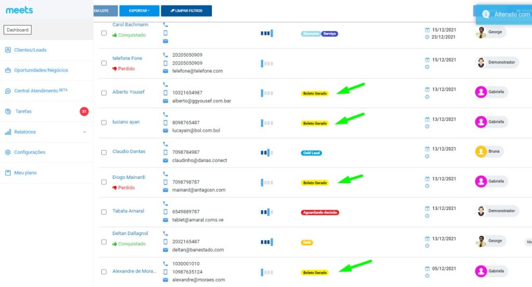Click the Aguardando decisão tag
Viewport: 532px width, 287px height.
pyautogui.click(x=320, y=213)
